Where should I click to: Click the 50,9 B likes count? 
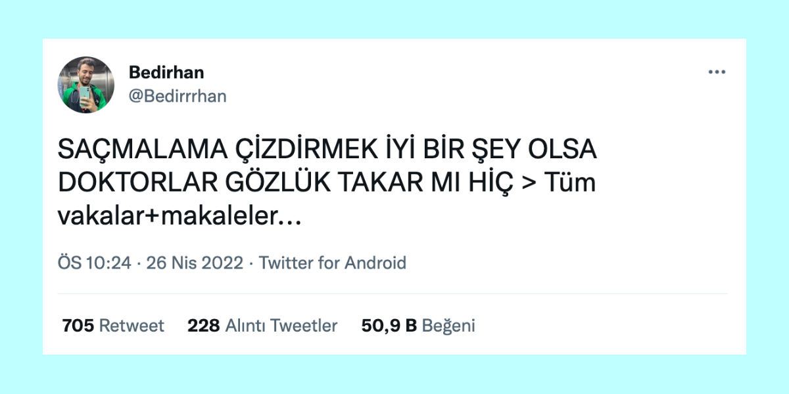click(389, 325)
